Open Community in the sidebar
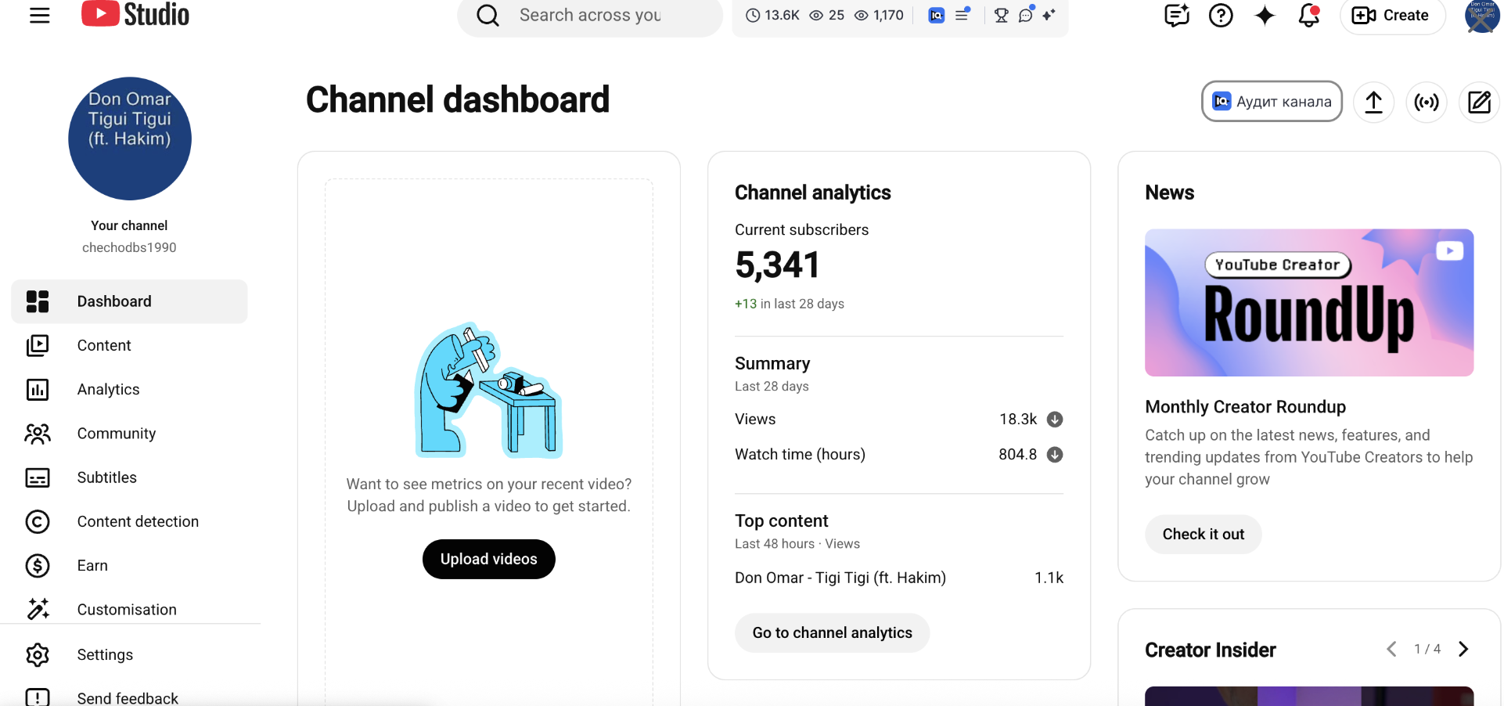Image resolution: width=1504 pixels, height=706 pixels. 129,434
